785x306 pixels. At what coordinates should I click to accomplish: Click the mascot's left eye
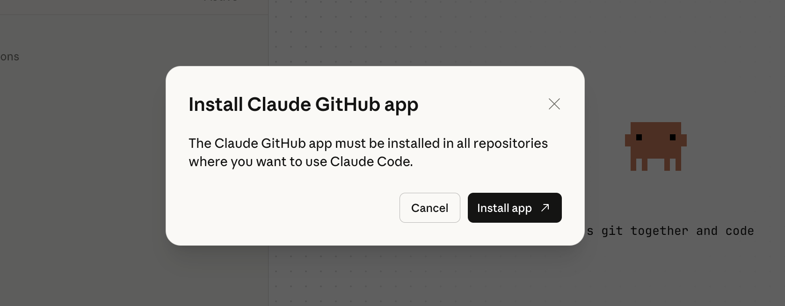point(639,137)
